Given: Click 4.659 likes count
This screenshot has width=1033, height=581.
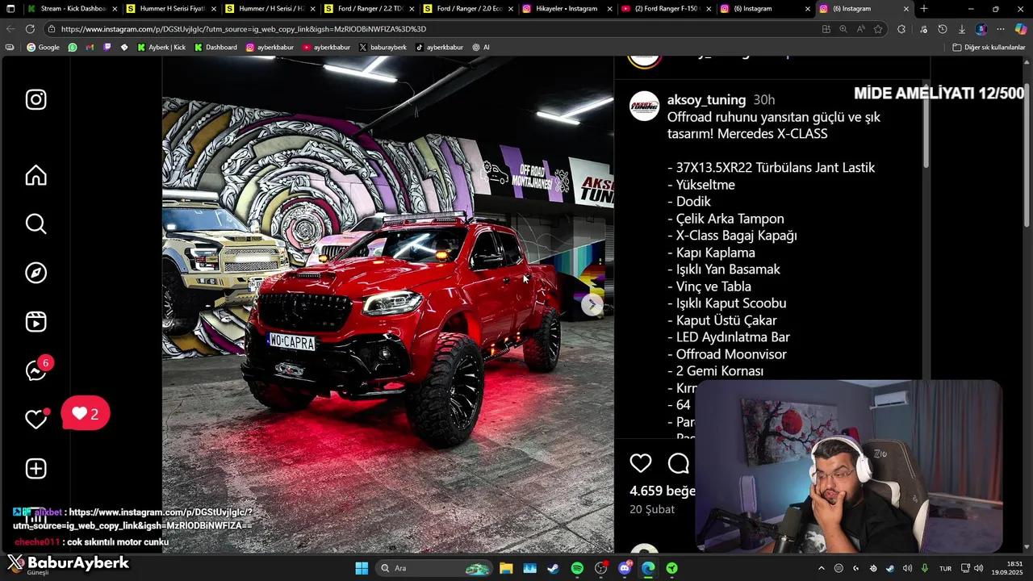Looking at the screenshot, I should (x=662, y=491).
